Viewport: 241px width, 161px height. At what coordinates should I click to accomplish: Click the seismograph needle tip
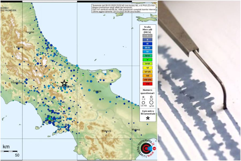pyautogui.click(x=225, y=108)
